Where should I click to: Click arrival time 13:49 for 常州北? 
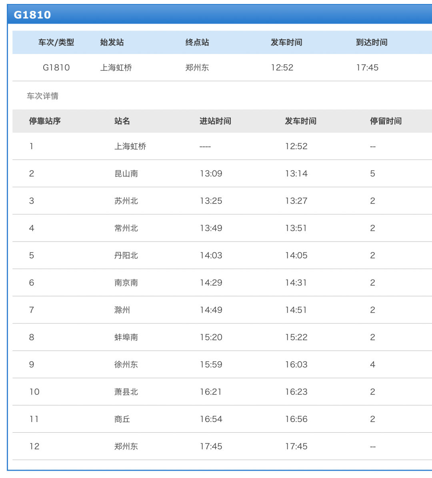click(211, 228)
